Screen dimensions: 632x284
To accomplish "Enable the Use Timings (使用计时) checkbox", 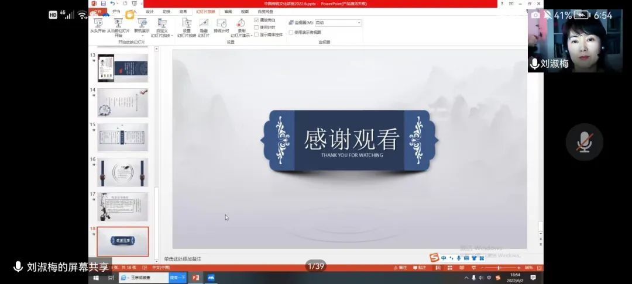I will (x=256, y=27).
